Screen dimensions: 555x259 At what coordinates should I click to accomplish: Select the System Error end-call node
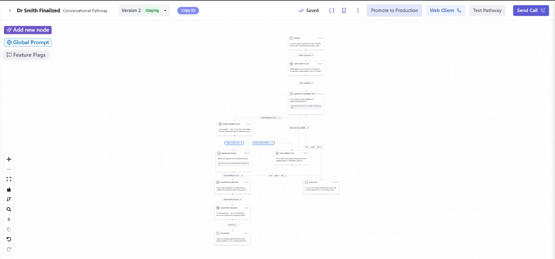point(321,186)
